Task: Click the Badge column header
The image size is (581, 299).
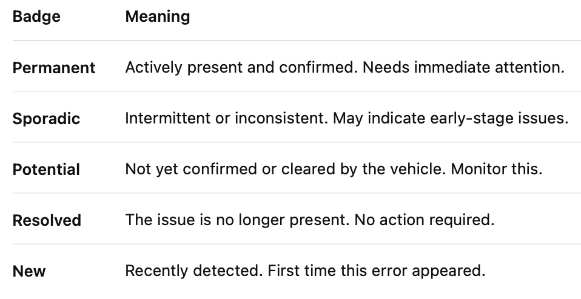Action: 36,17
